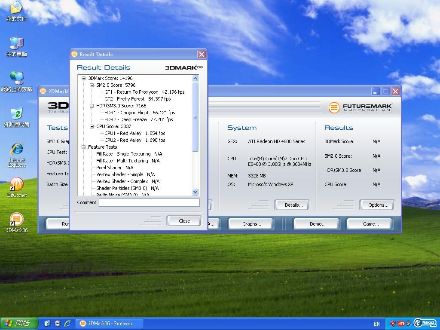Collapse the CPU Score tree node
This screenshot has width=440, height=330.
(92, 126)
